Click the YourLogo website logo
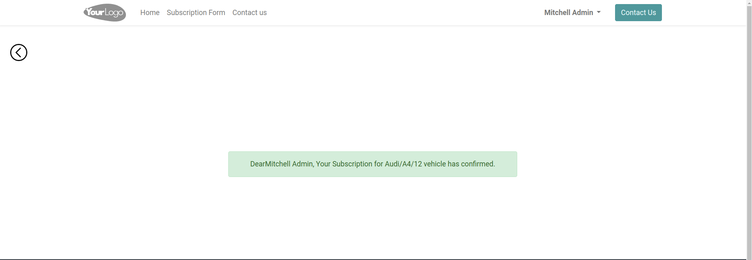The width and height of the screenshot is (752, 260). click(105, 13)
